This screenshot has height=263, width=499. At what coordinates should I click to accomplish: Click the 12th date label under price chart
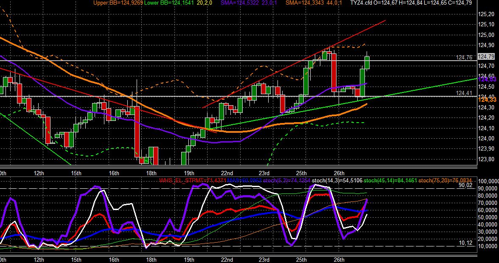tap(39, 173)
